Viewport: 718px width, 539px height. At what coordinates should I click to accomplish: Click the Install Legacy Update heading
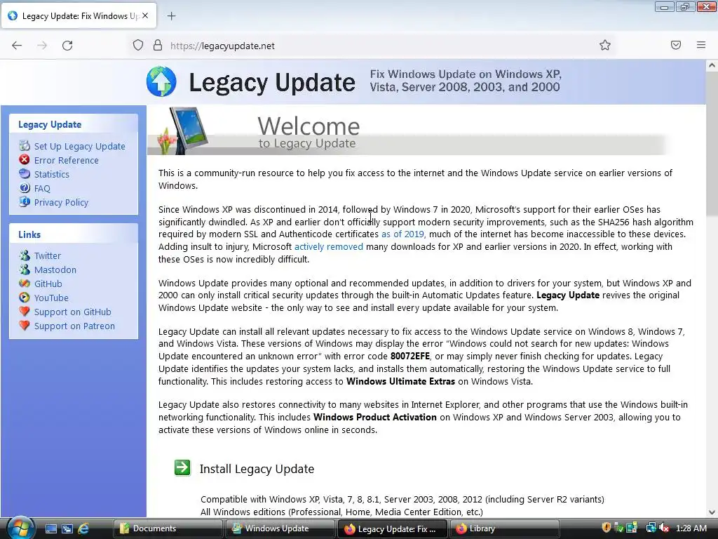click(x=257, y=469)
